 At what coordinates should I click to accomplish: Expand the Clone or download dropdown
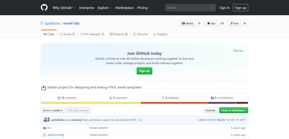234,110
